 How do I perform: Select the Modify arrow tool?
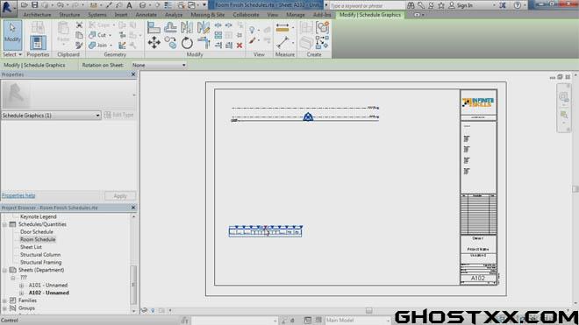click(12, 35)
